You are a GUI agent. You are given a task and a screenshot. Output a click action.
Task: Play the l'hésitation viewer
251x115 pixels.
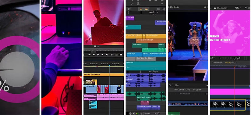pyautogui.click(x=220, y=58)
